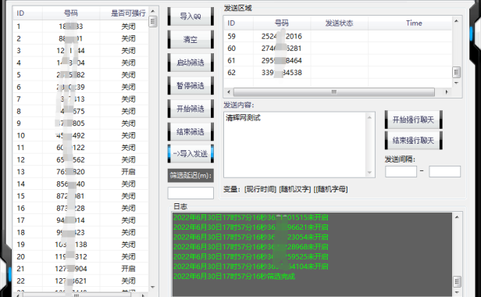This screenshot has width=481, height=297.
Task: Click the 筛选完成 log line
Action: click(x=234, y=277)
